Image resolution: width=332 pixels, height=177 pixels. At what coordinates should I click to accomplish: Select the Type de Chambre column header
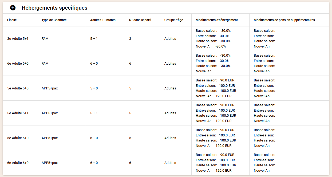pyautogui.click(x=54, y=20)
